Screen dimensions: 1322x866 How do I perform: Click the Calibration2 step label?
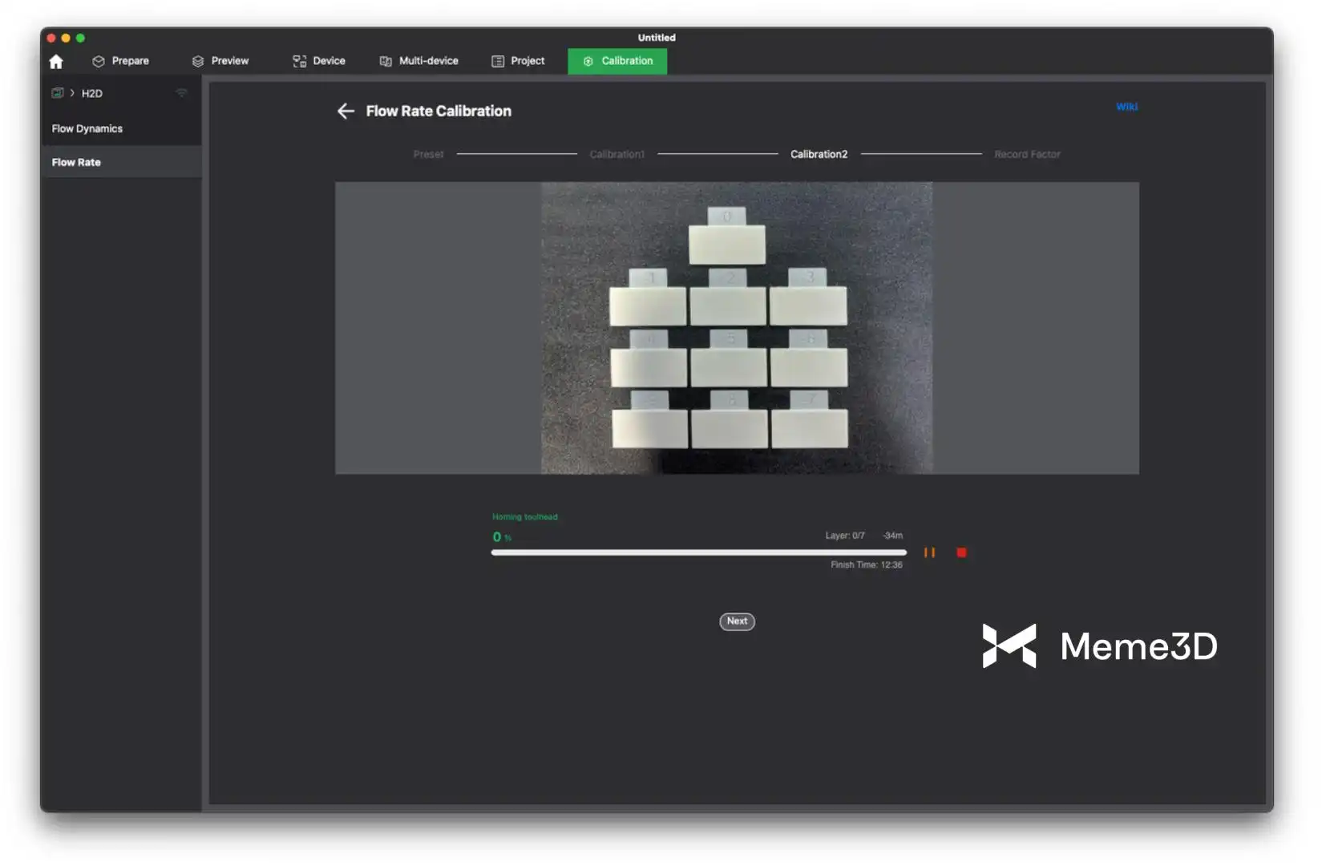tap(819, 154)
